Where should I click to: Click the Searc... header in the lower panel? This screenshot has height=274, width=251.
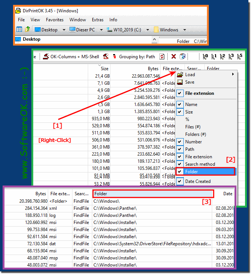(x=82, y=194)
